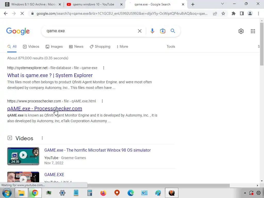264x198 pixels.
Task: Bookmark this page with the star icon
Action: [x=223, y=13]
